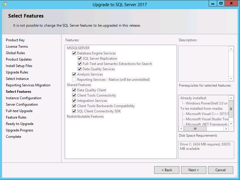Open the Full-text Upgrade step
This screenshot has width=240, height=180.
[19, 111]
